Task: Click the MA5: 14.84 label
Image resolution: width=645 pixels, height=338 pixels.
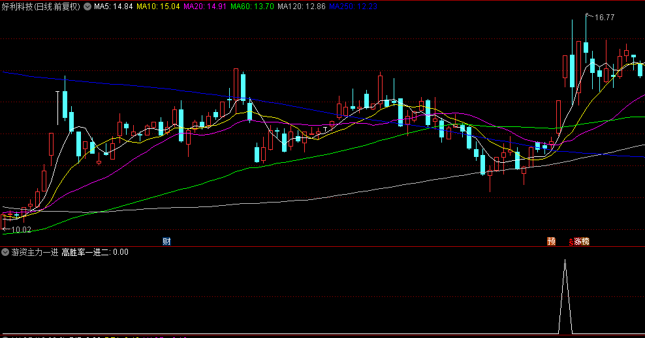Action: point(113,7)
